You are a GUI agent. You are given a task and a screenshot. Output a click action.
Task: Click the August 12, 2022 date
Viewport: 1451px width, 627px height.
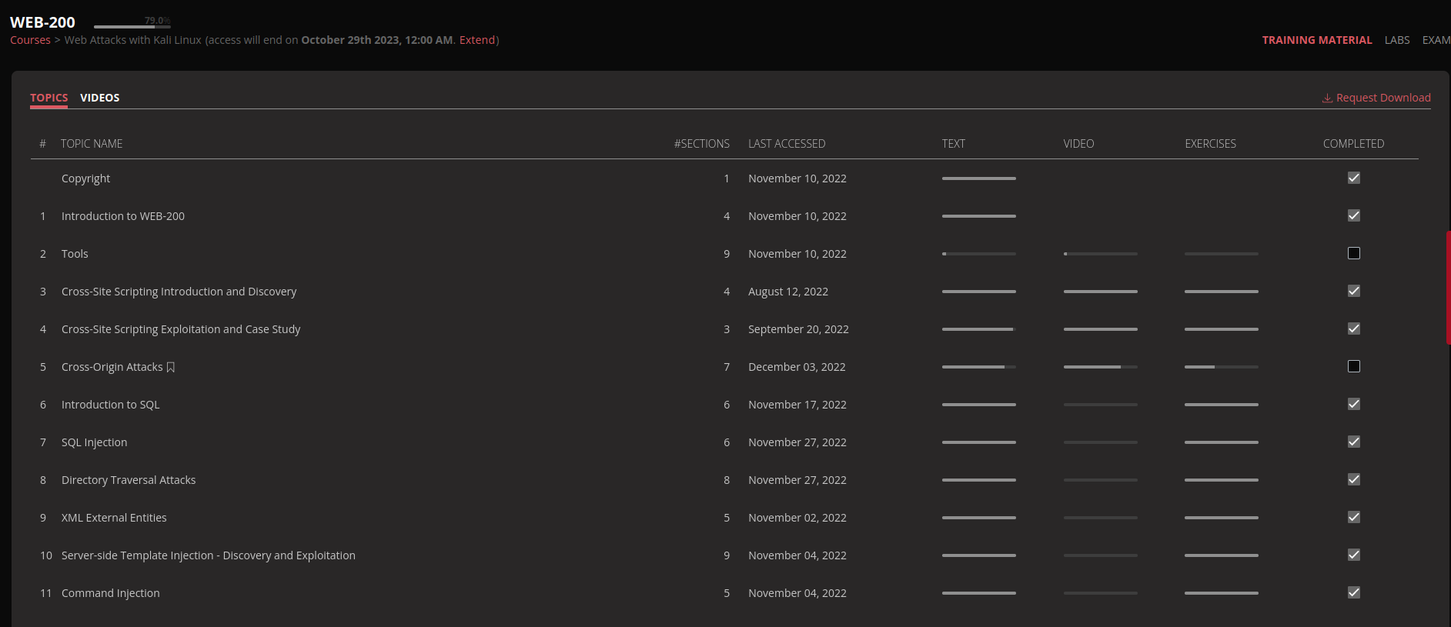click(x=788, y=292)
